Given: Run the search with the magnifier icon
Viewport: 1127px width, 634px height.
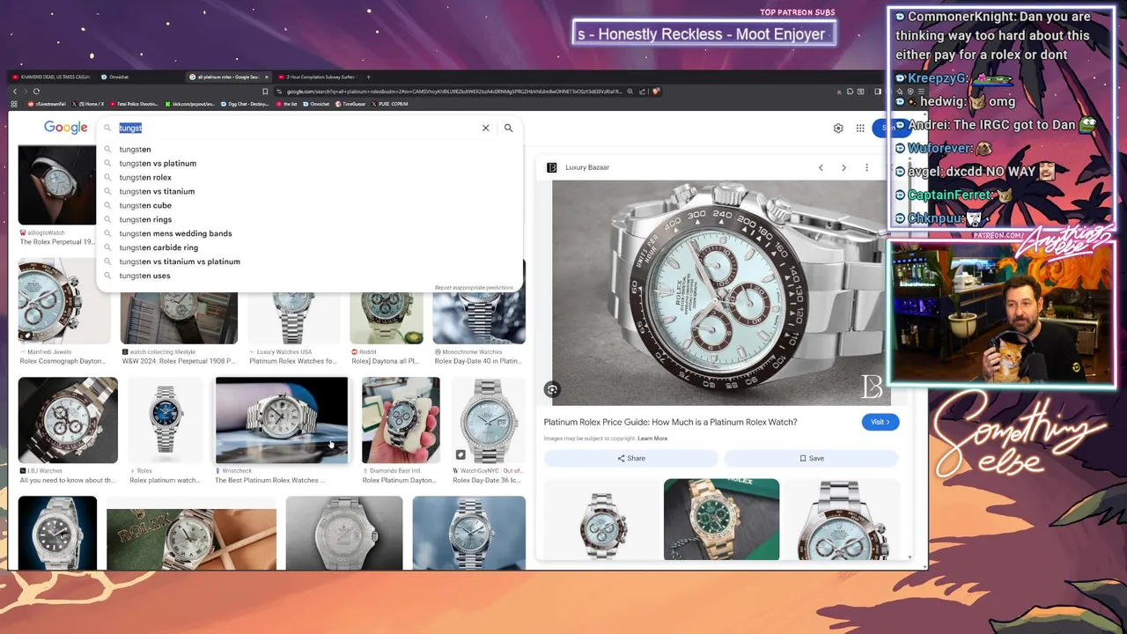Looking at the screenshot, I should 508,128.
